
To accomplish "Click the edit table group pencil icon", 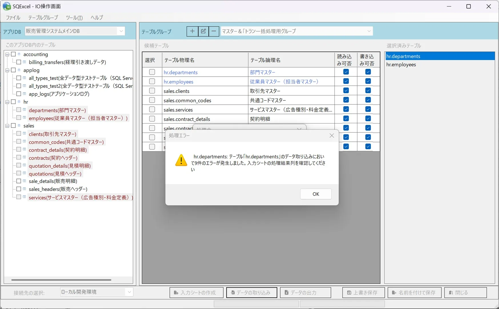I will (203, 31).
